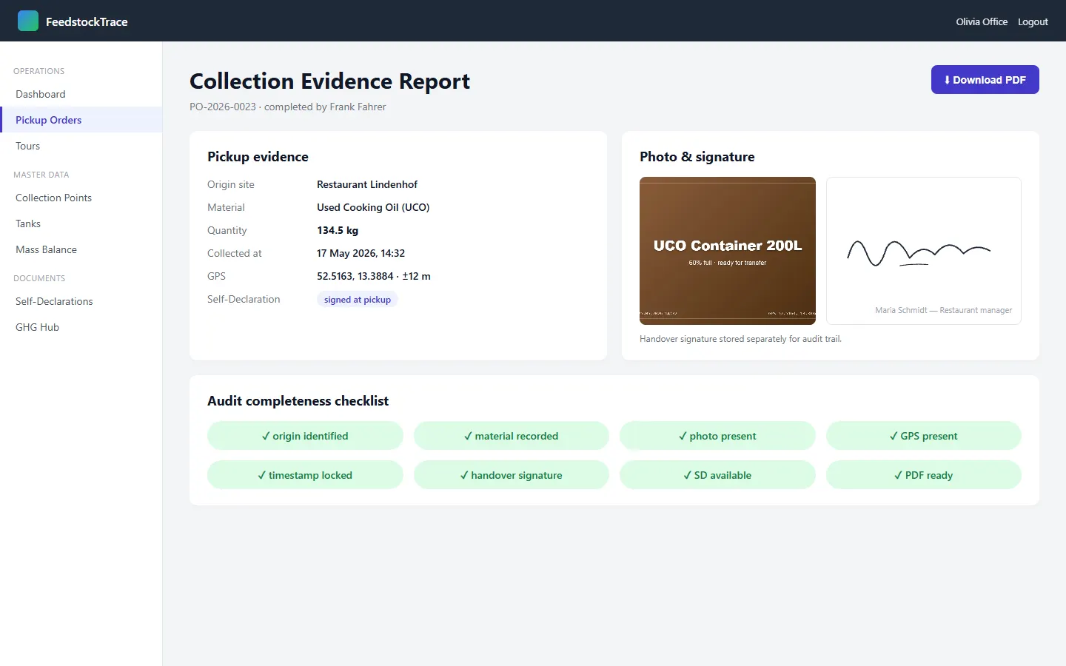
Task: Download the report as PDF
Action: [985, 80]
